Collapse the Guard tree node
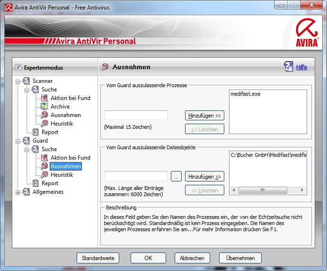 pyautogui.click(x=18, y=141)
